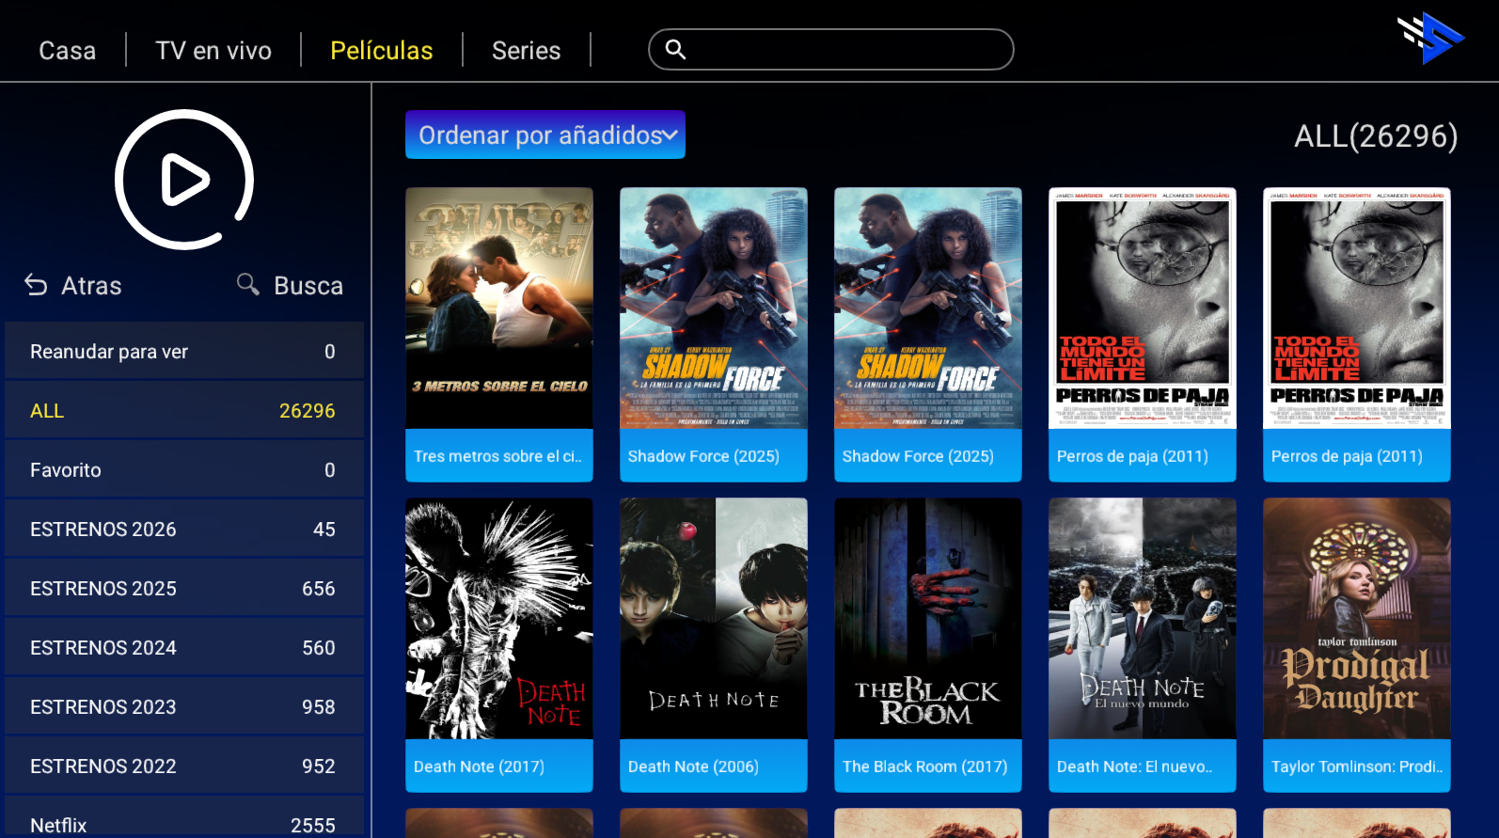This screenshot has width=1499, height=838.
Task: Choose the Netflix category in sidebar
Action: click(x=184, y=823)
